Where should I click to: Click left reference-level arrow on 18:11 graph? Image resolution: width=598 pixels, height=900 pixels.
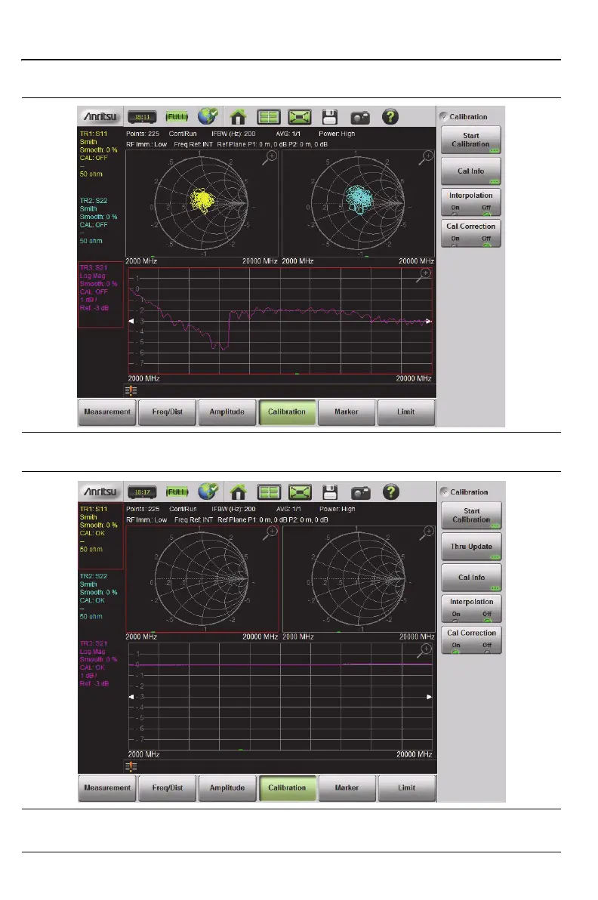click(x=131, y=322)
